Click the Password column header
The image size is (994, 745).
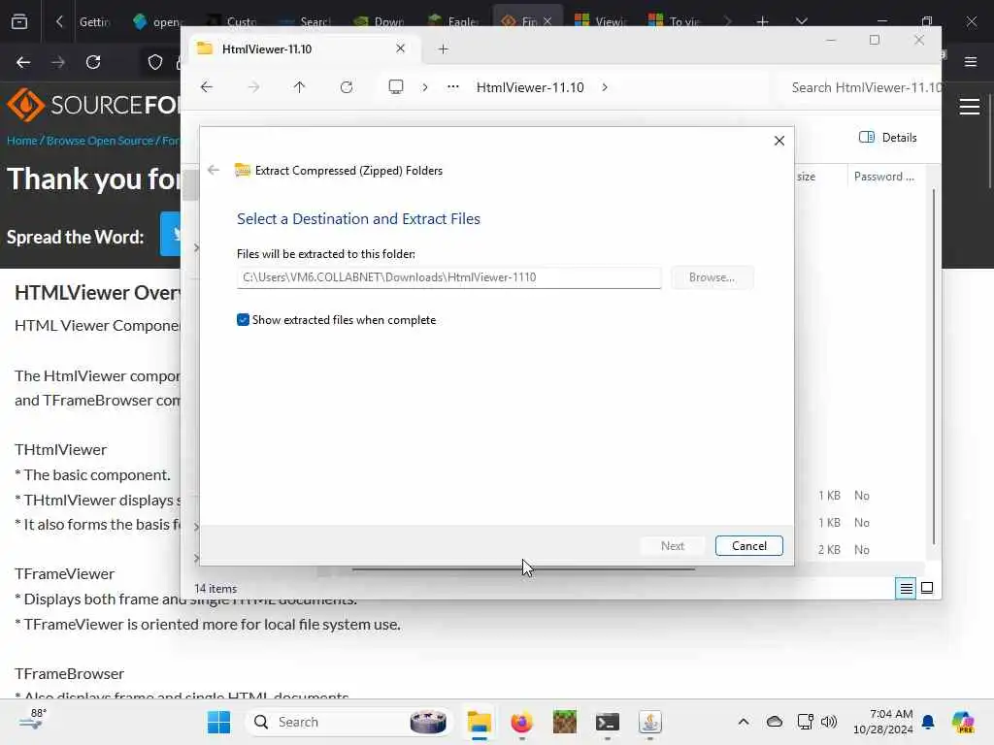click(883, 177)
